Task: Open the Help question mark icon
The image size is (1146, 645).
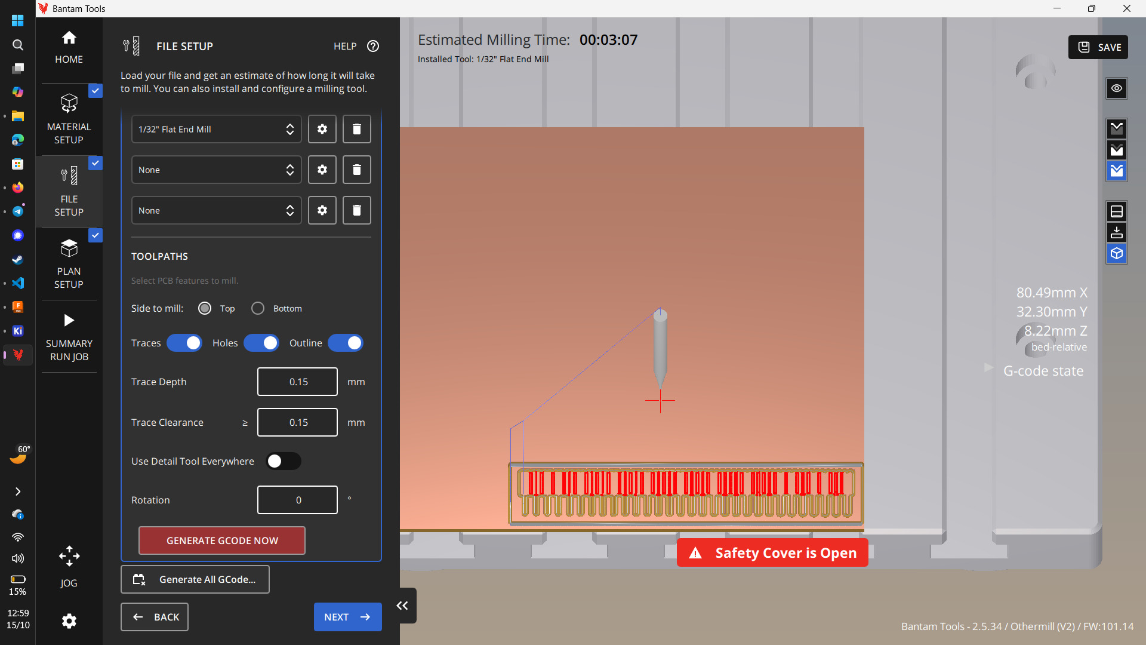Action: point(373,46)
